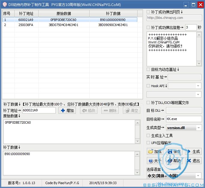Viewport: 205px width, 188px height.
Task: Click cell B9010000009090 in the list
Action: 113,20
